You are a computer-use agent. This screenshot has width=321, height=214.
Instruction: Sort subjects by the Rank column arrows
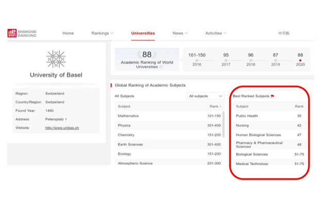coord(221,106)
